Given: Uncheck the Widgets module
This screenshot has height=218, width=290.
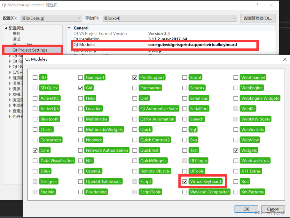Looking at the screenshot, I should pos(236,150).
